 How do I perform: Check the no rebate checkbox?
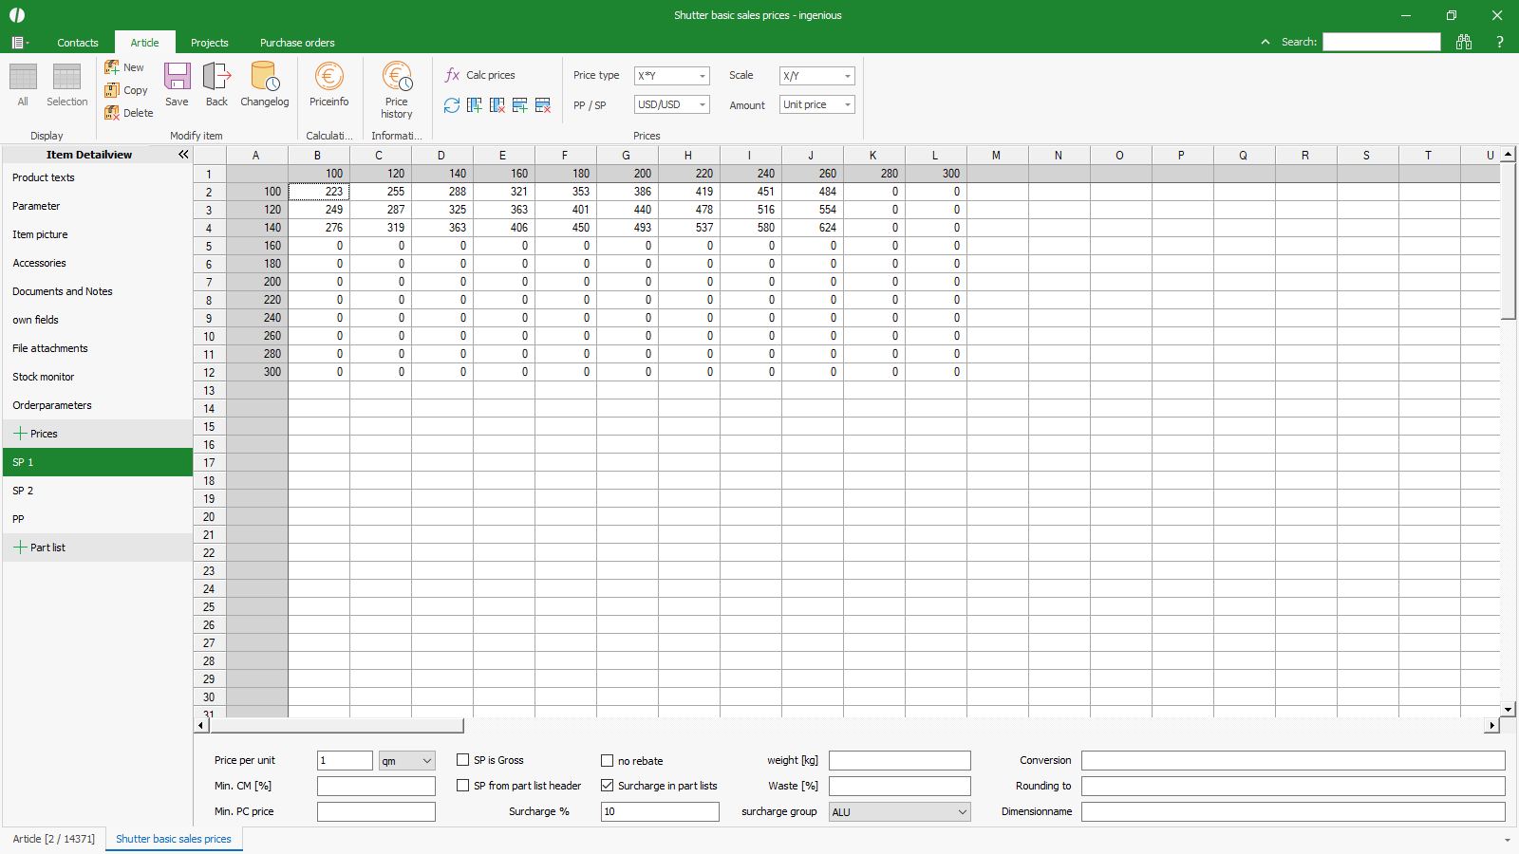(x=608, y=761)
